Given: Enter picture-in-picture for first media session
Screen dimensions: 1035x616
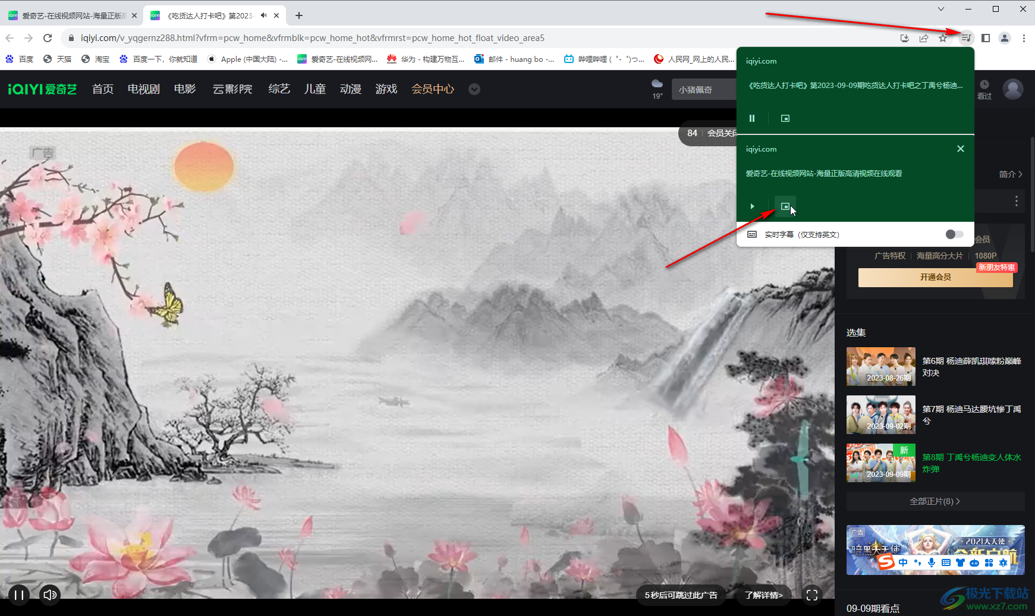Looking at the screenshot, I should point(785,118).
